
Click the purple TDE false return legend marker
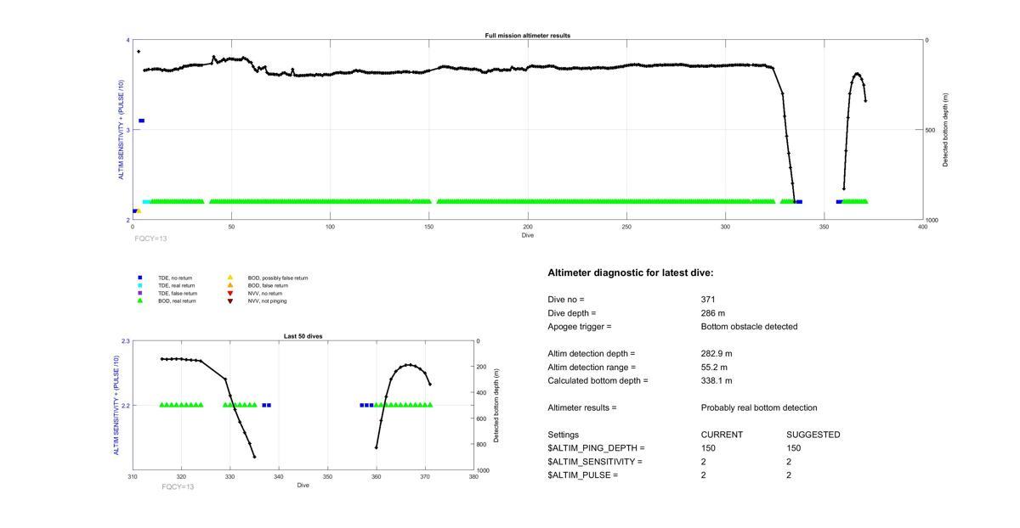140,293
